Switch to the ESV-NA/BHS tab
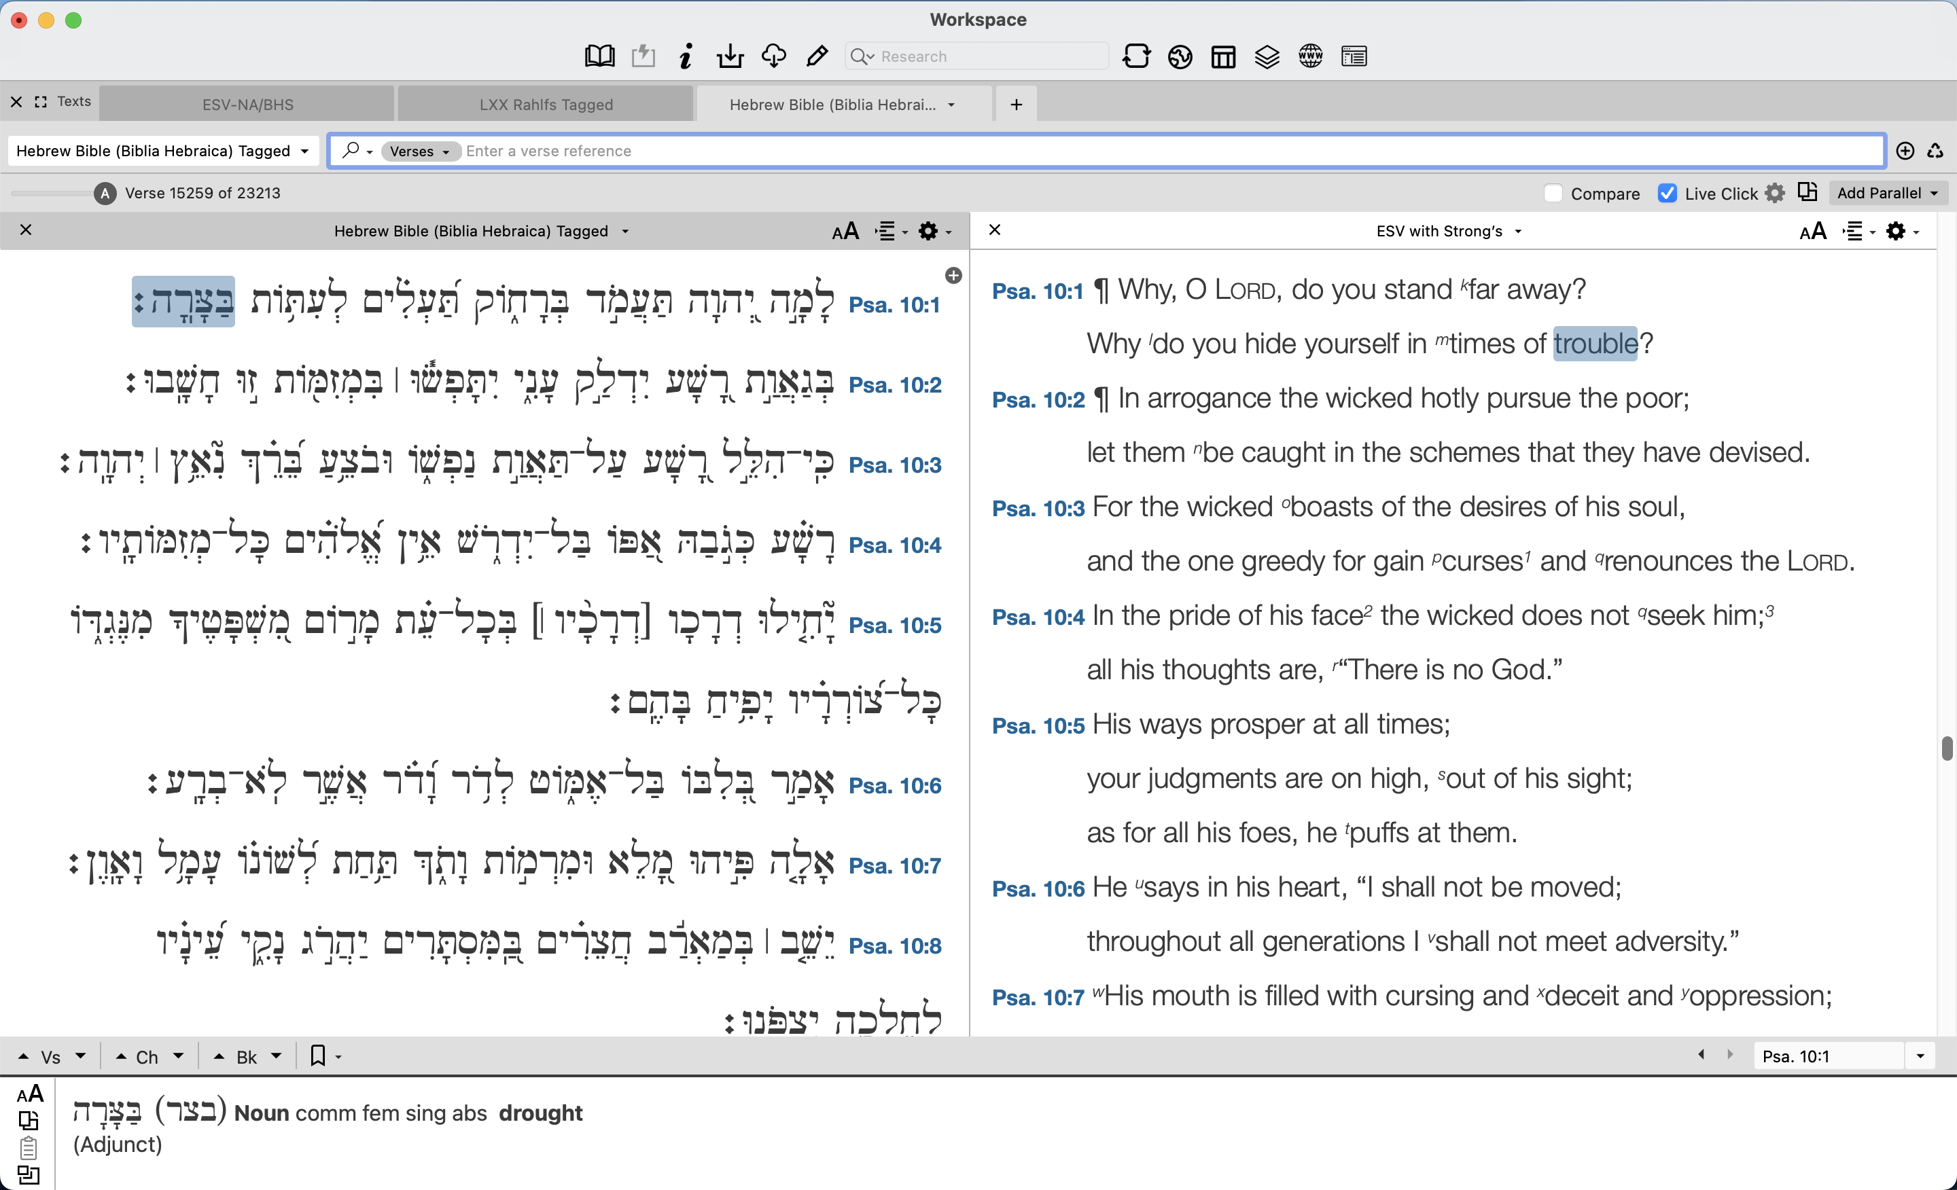1957x1190 pixels. pos(248,104)
